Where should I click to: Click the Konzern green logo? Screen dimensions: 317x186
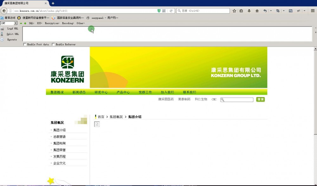67,69
